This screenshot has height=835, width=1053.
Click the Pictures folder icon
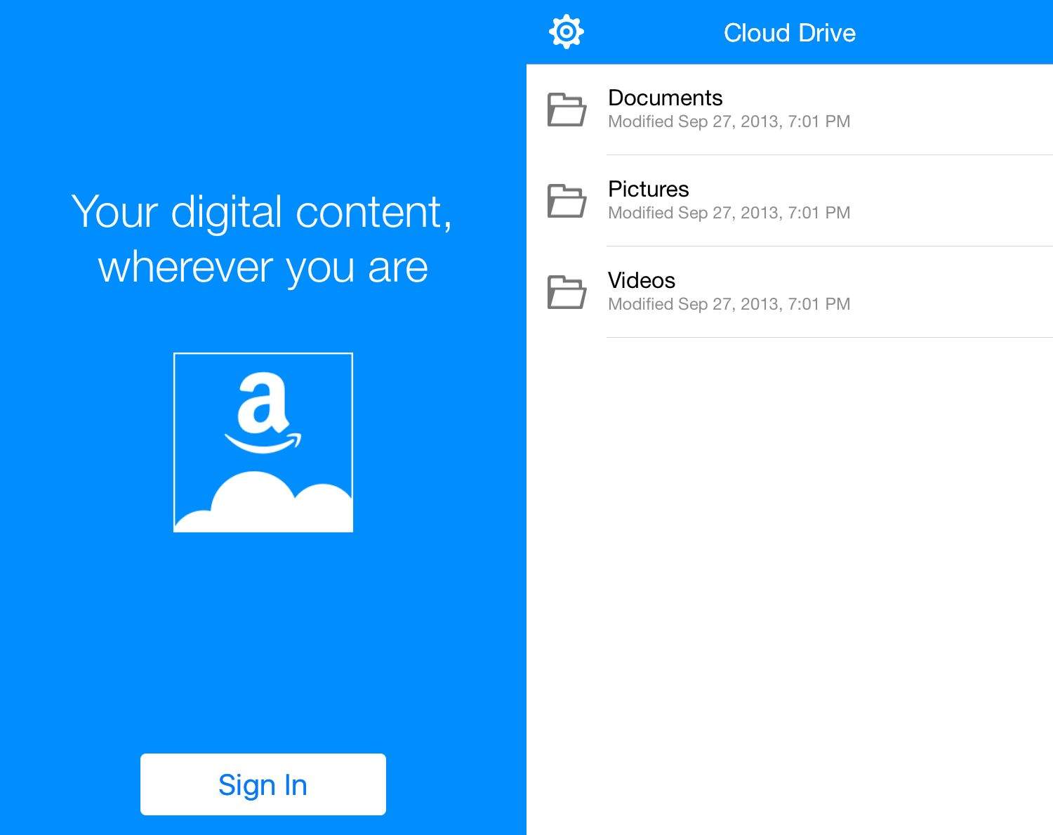[x=567, y=202]
